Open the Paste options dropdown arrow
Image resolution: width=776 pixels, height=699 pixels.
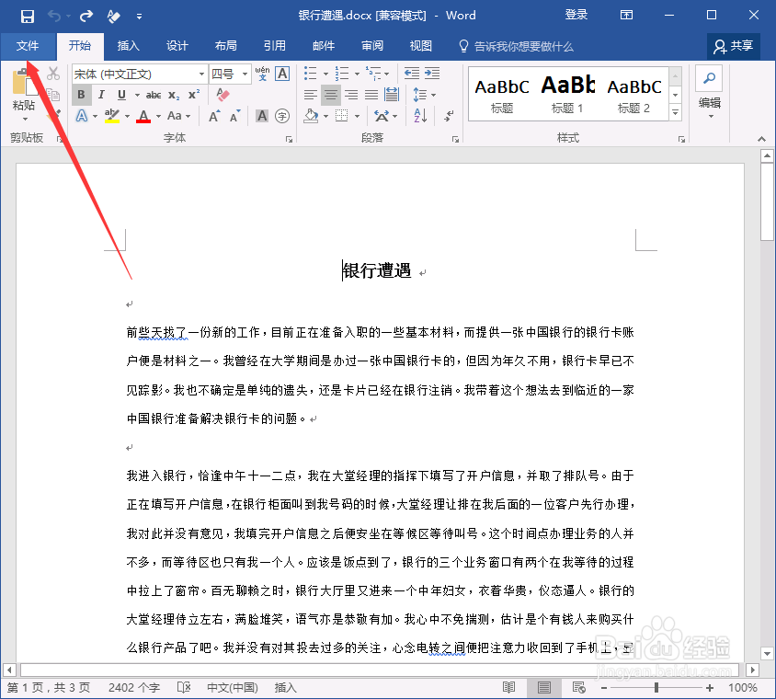tap(25, 119)
